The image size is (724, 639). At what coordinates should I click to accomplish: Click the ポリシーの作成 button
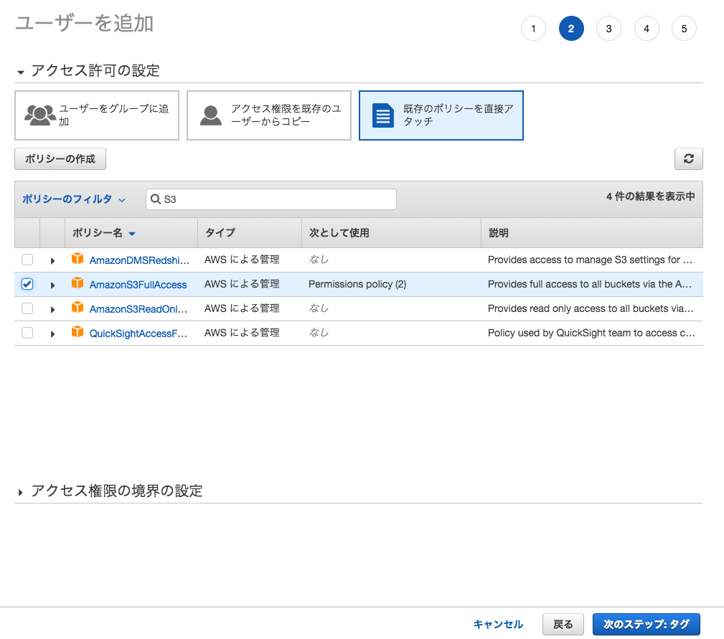coord(60,158)
